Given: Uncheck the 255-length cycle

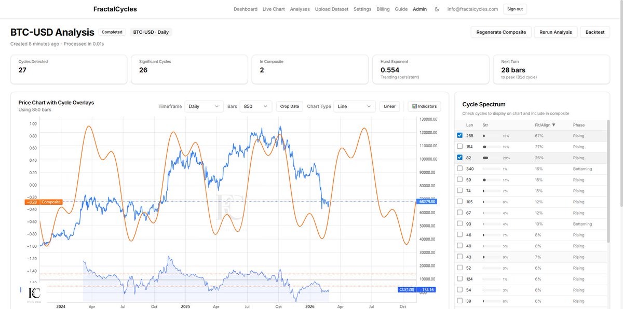Looking at the screenshot, I should click(x=459, y=135).
